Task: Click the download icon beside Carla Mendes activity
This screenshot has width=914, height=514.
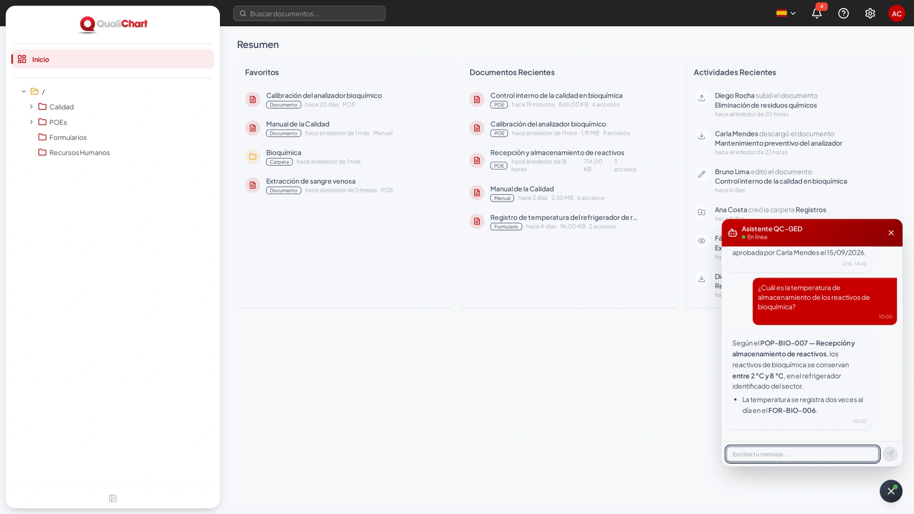Action: pos(701,136)
